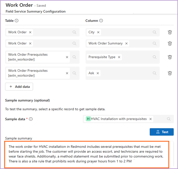Click the Add data button
Image resolution: width=178 pixels, height=169 pixels.
[x=19, y=87]
